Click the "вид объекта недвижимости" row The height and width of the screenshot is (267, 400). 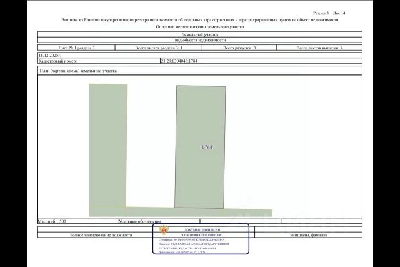(x=200, y=40)
